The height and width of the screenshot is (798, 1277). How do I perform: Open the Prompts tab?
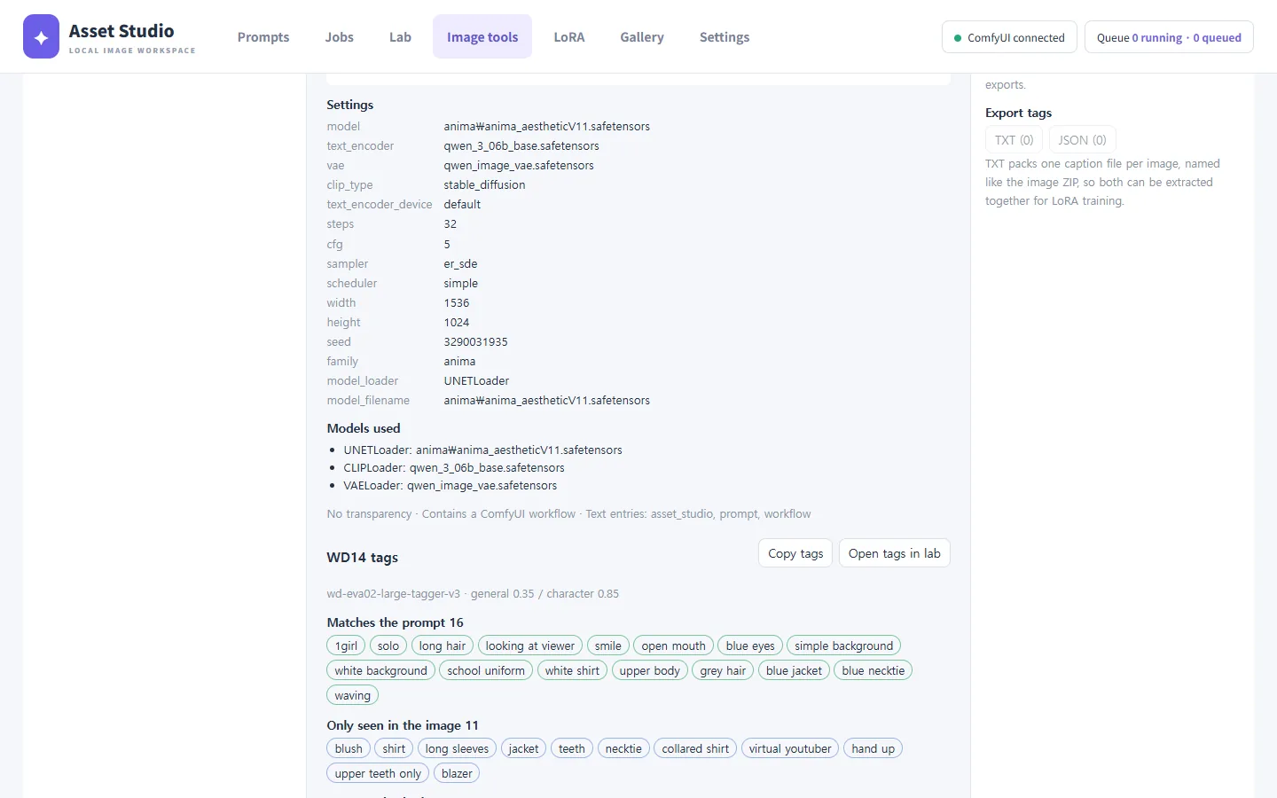tap(263, 36)
